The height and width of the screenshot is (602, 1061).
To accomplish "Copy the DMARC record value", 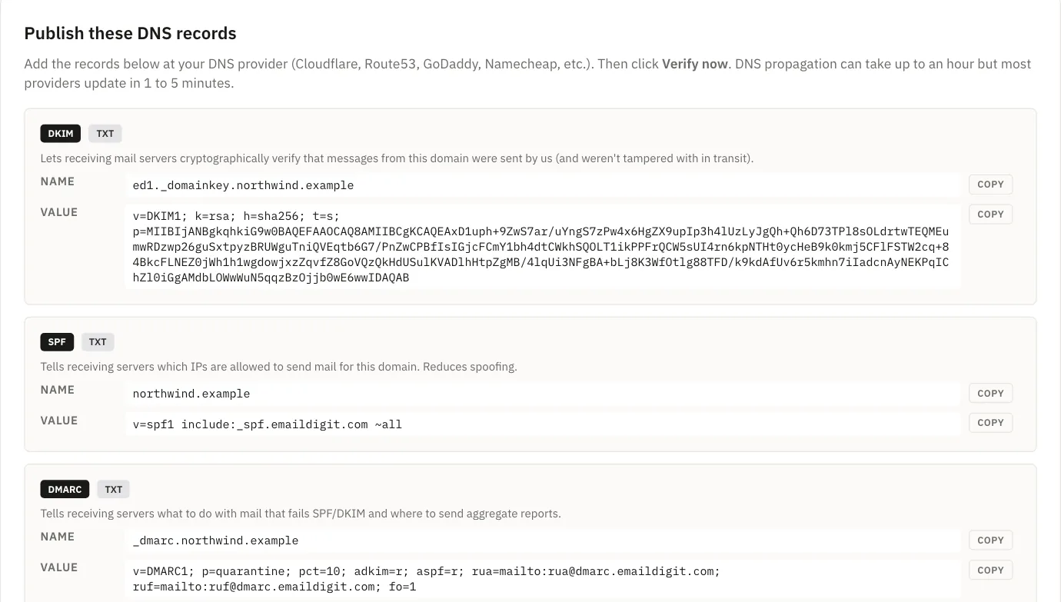I will tap(990, 570).
